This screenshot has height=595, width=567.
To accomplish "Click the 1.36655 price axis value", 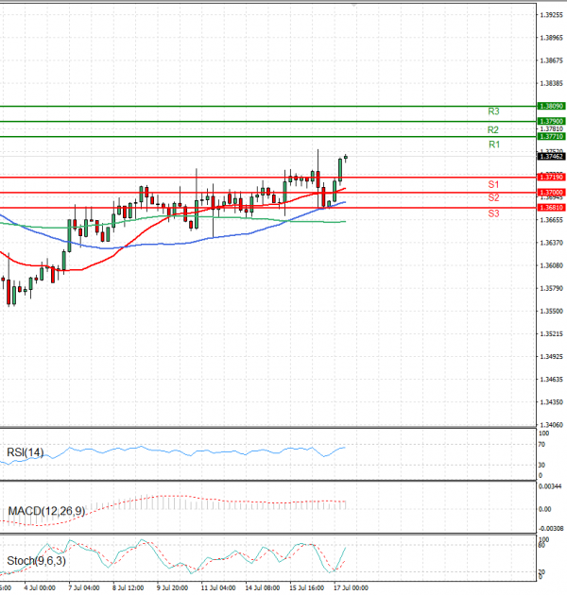I will 552,220.
